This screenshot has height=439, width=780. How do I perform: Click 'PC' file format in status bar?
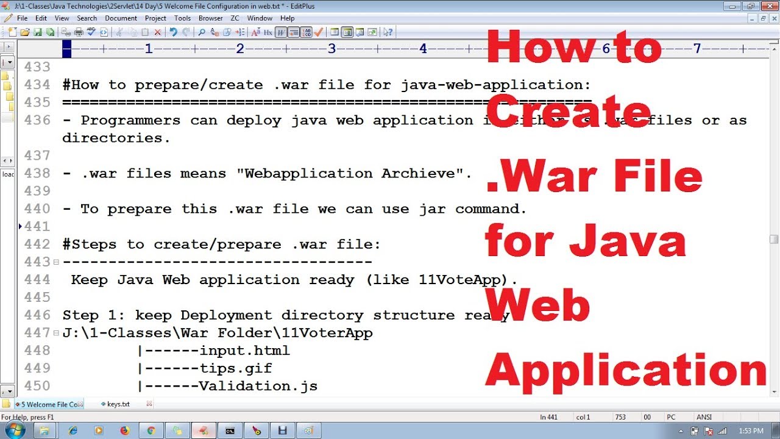(x=671, y=417)
